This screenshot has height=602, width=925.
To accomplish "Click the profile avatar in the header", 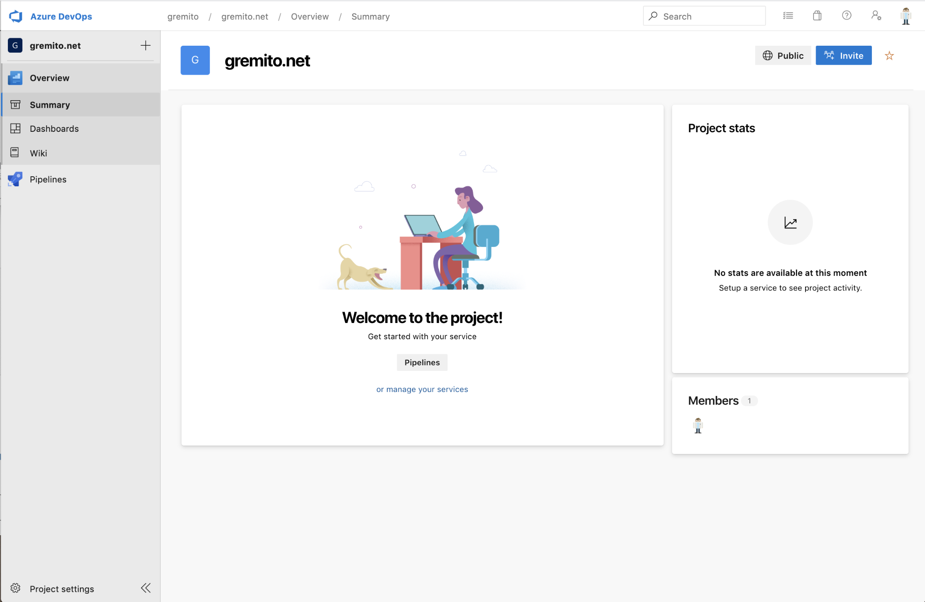I will (906, 16).
